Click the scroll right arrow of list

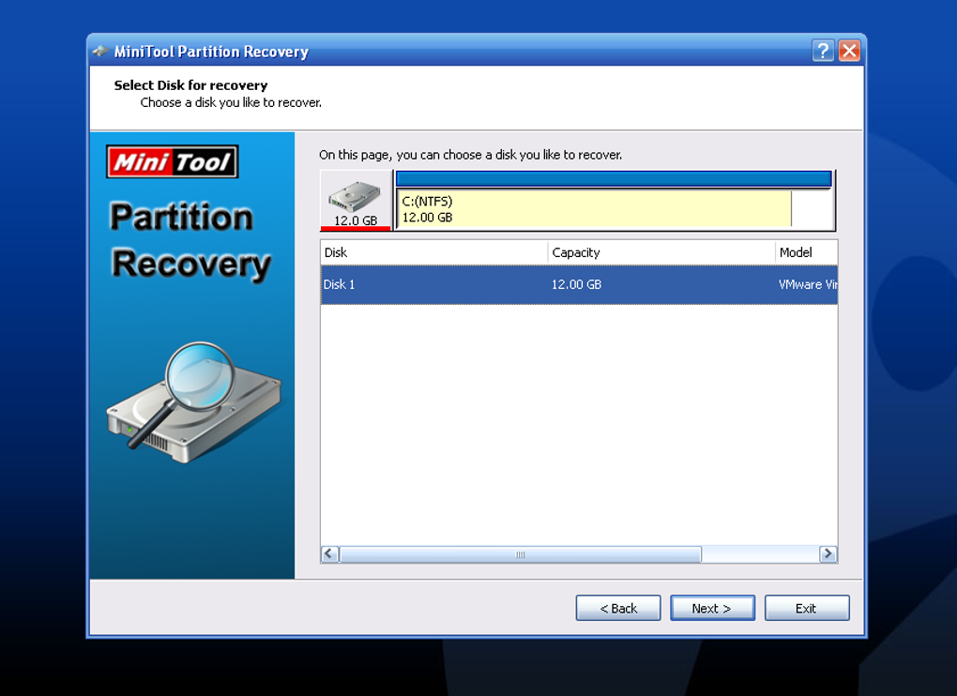[x=828, y=553]
